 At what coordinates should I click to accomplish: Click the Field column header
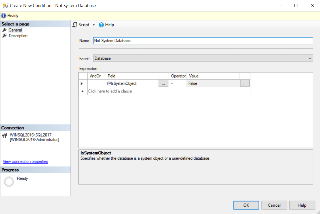coord(132,76)
